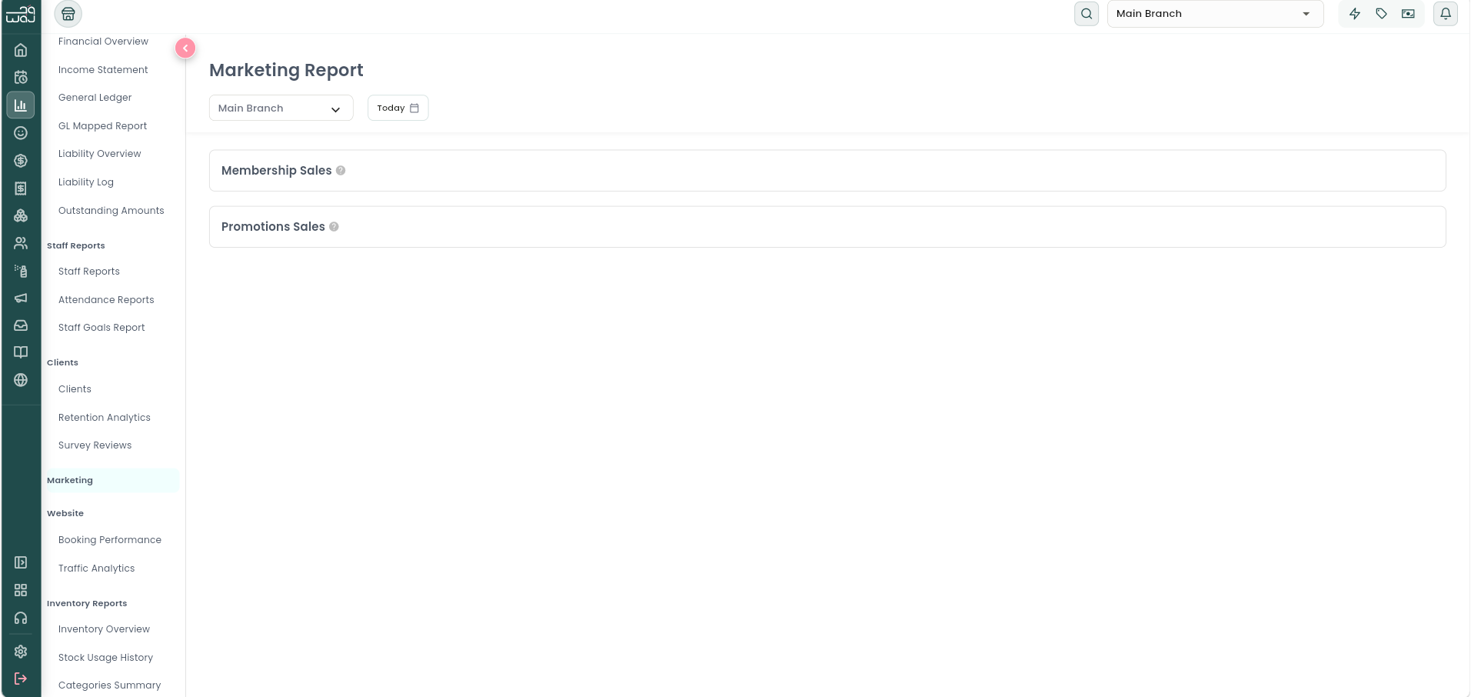The width and height of the screenshot is (1471, 697).
Task: Open the smiley face icon in sidebar
Action: coord(21,133)
